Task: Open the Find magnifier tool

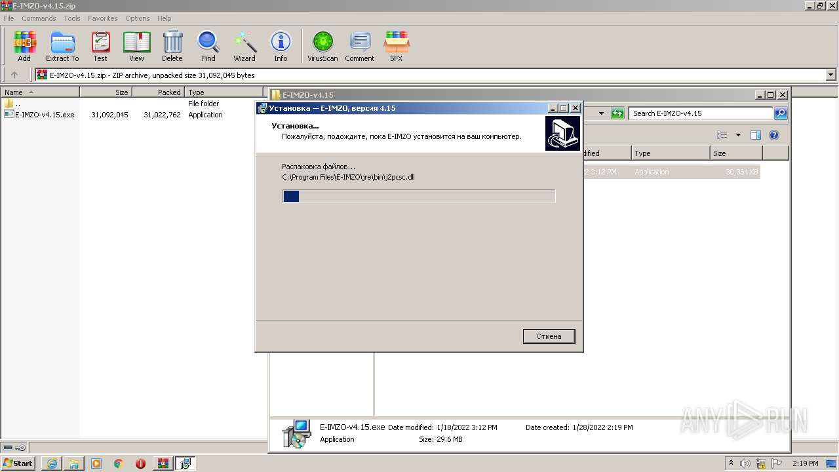Action: (x=208, y=47)
